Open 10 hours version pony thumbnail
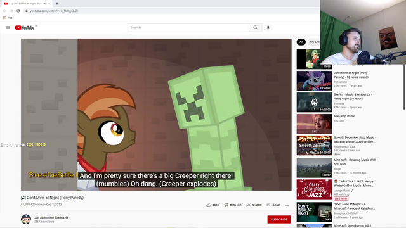406x228 pixels. coord(315,81)
